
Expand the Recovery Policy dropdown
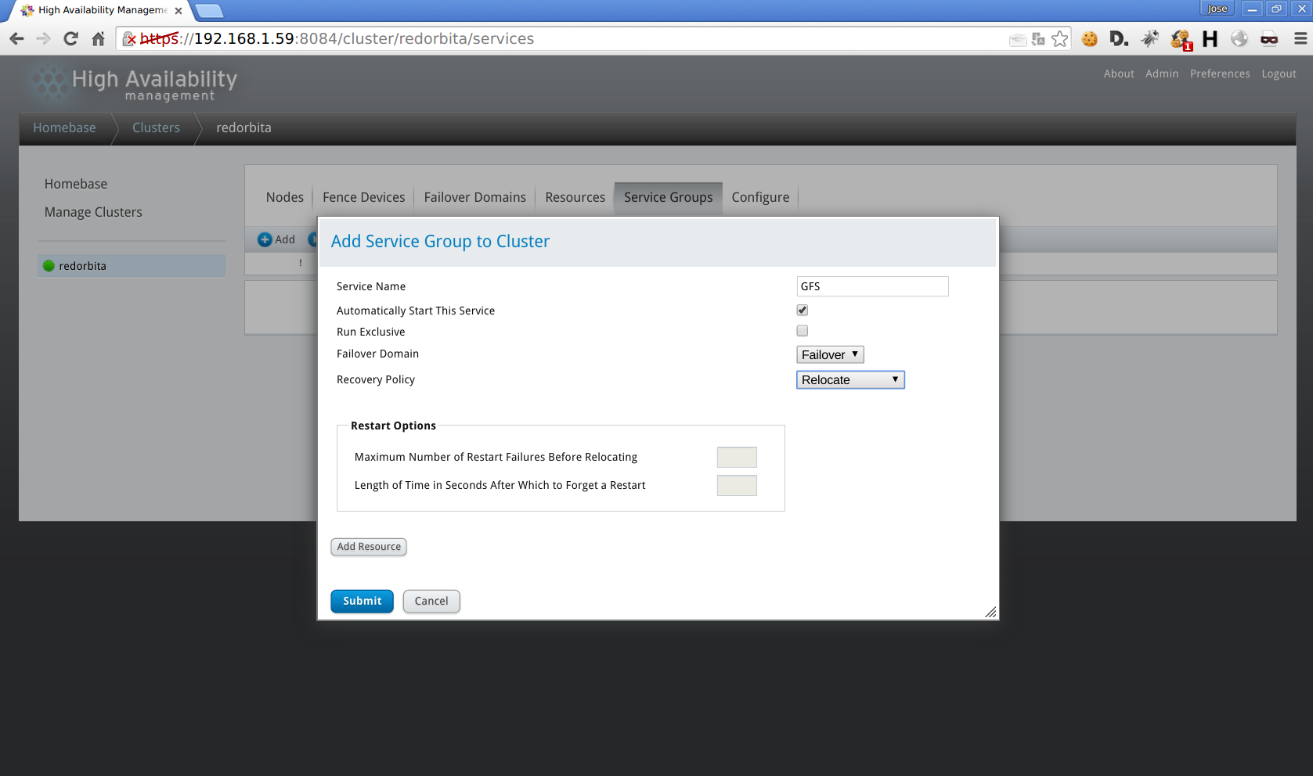point(850,380)
